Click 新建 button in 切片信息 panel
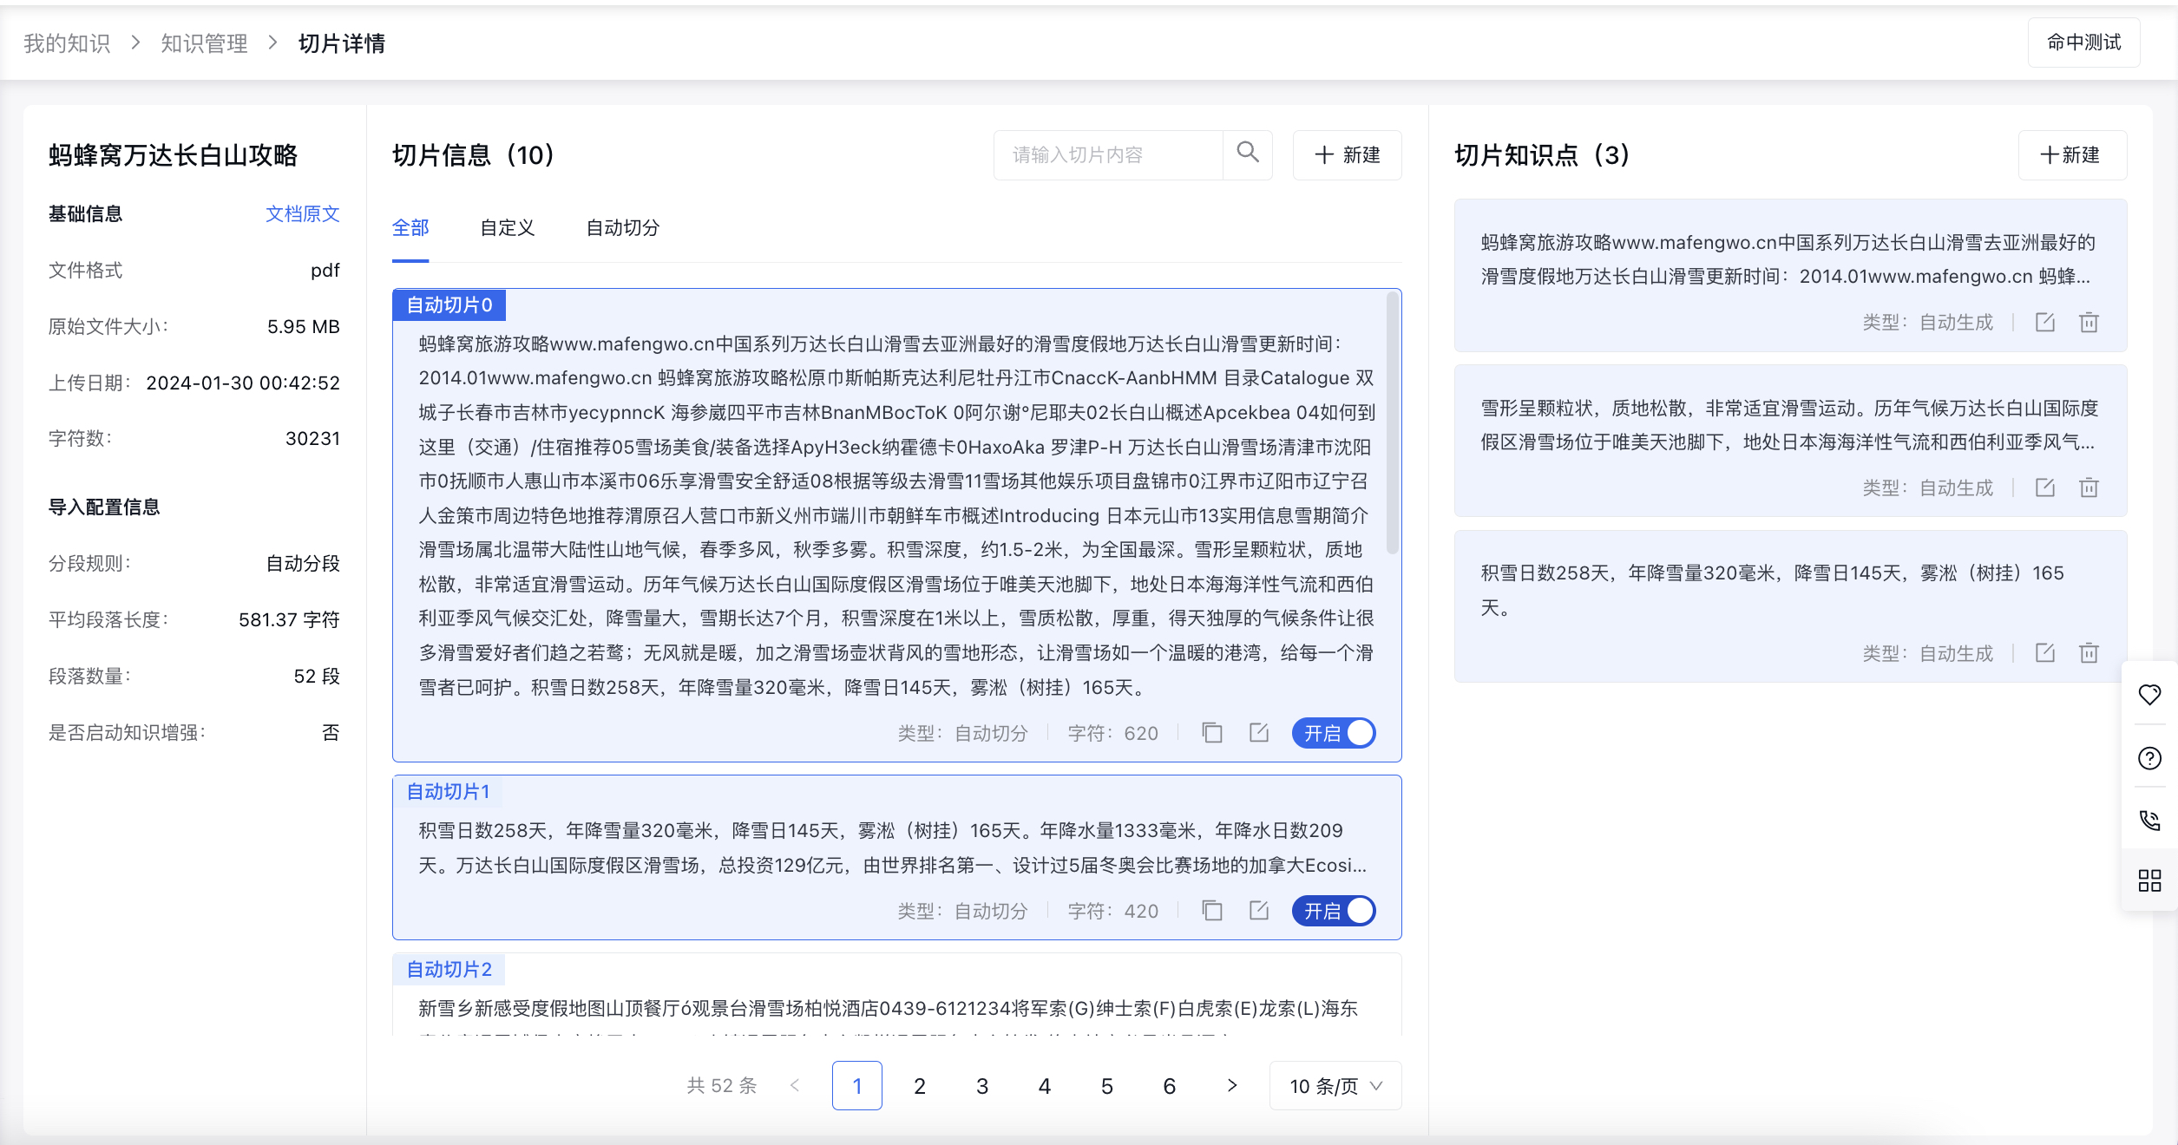The width and height of the screenshot is (2178, 1145). pos(1347,154)
